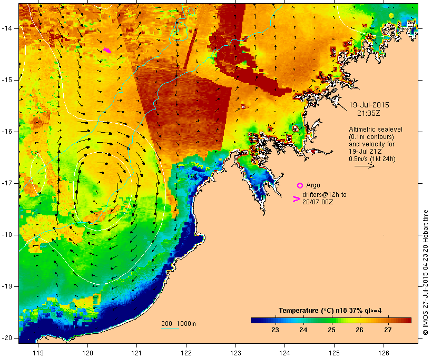Click 'drifters@12h to' legend text

(x=325, y=194)
